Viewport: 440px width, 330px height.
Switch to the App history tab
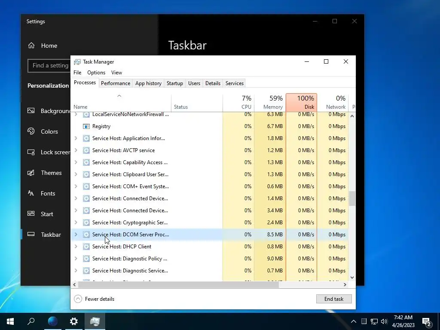tap(148, 83)
